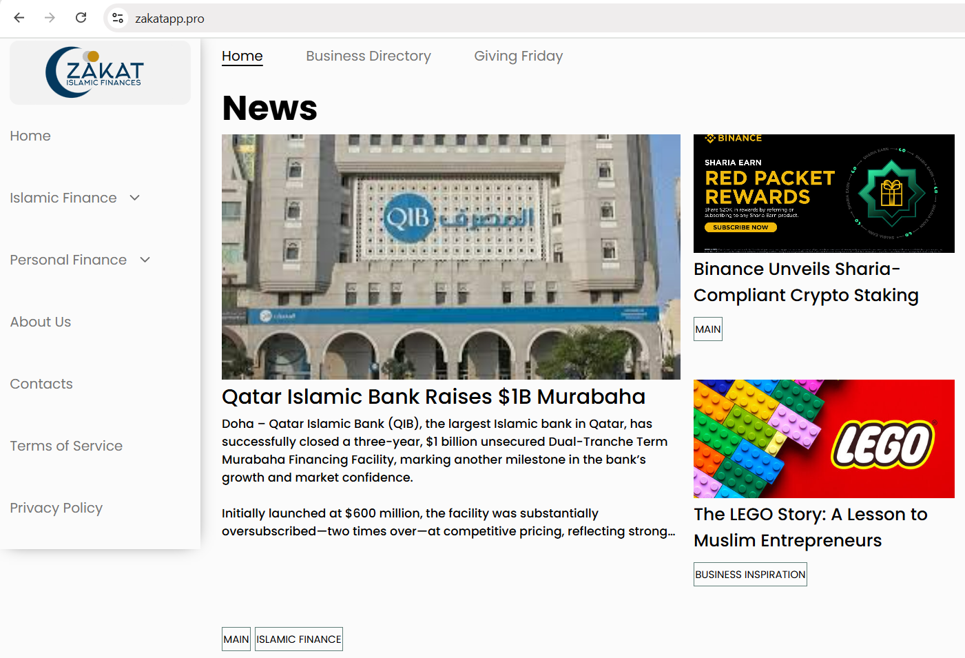Click the News heading

coord(270,108)
